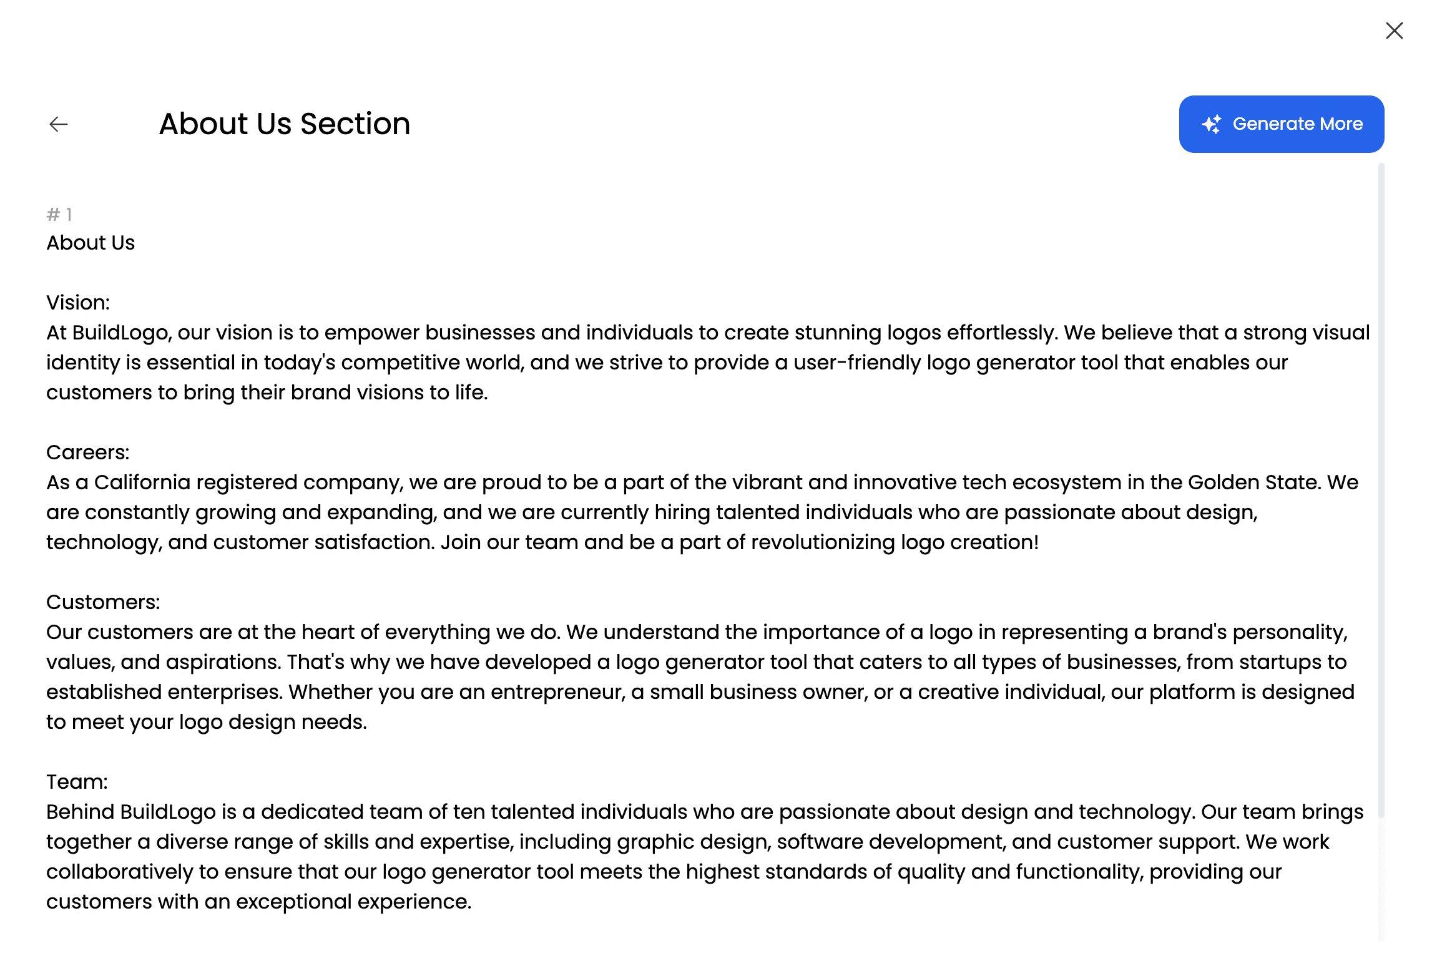This screenshot has height=961, width=1432.
Task: Click the Customers: heading
Action: pos(103,602)
